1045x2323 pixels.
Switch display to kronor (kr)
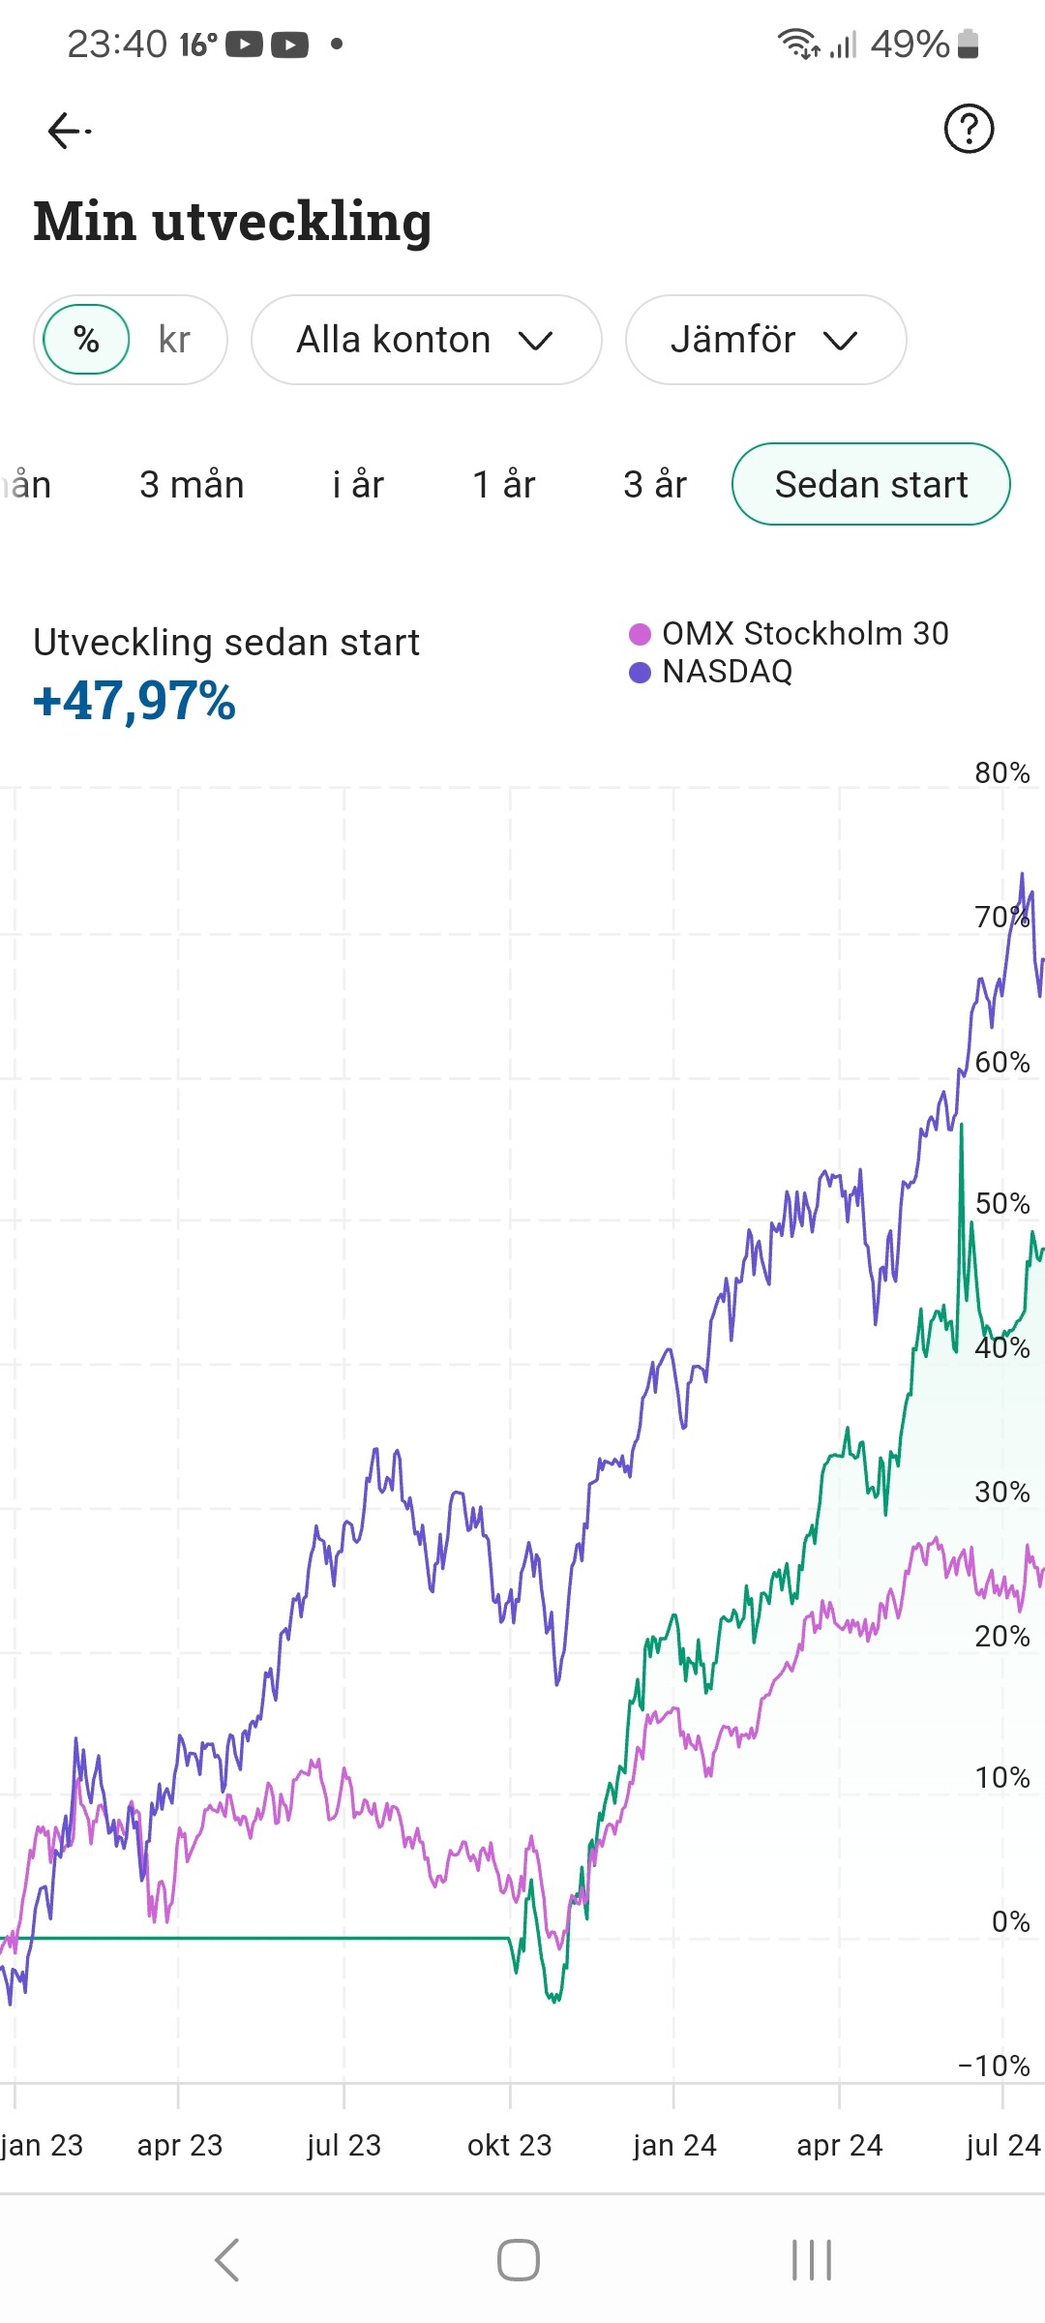[174, 340]
